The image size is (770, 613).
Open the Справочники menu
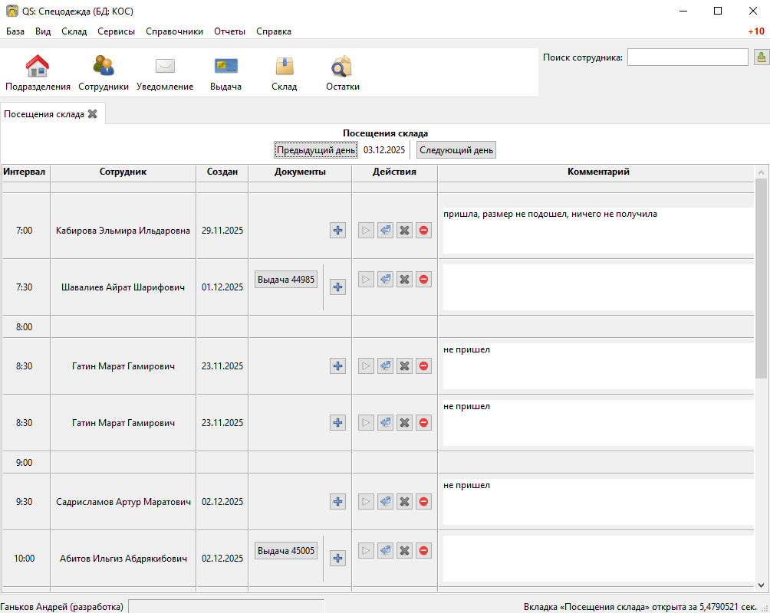(173, 31)
